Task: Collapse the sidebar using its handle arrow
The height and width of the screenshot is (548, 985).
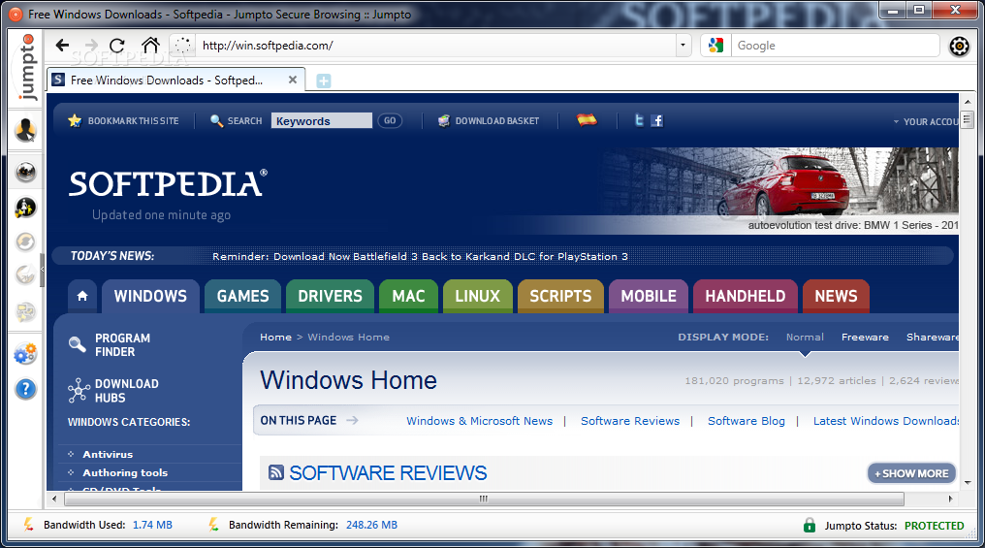Action: [x=42, y=269]
